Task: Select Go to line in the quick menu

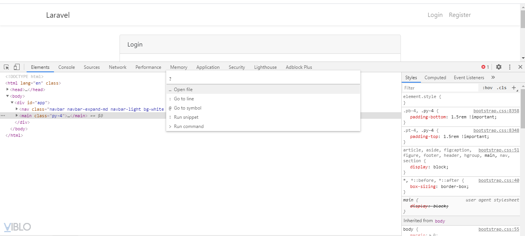Action: tap(184, 99)
